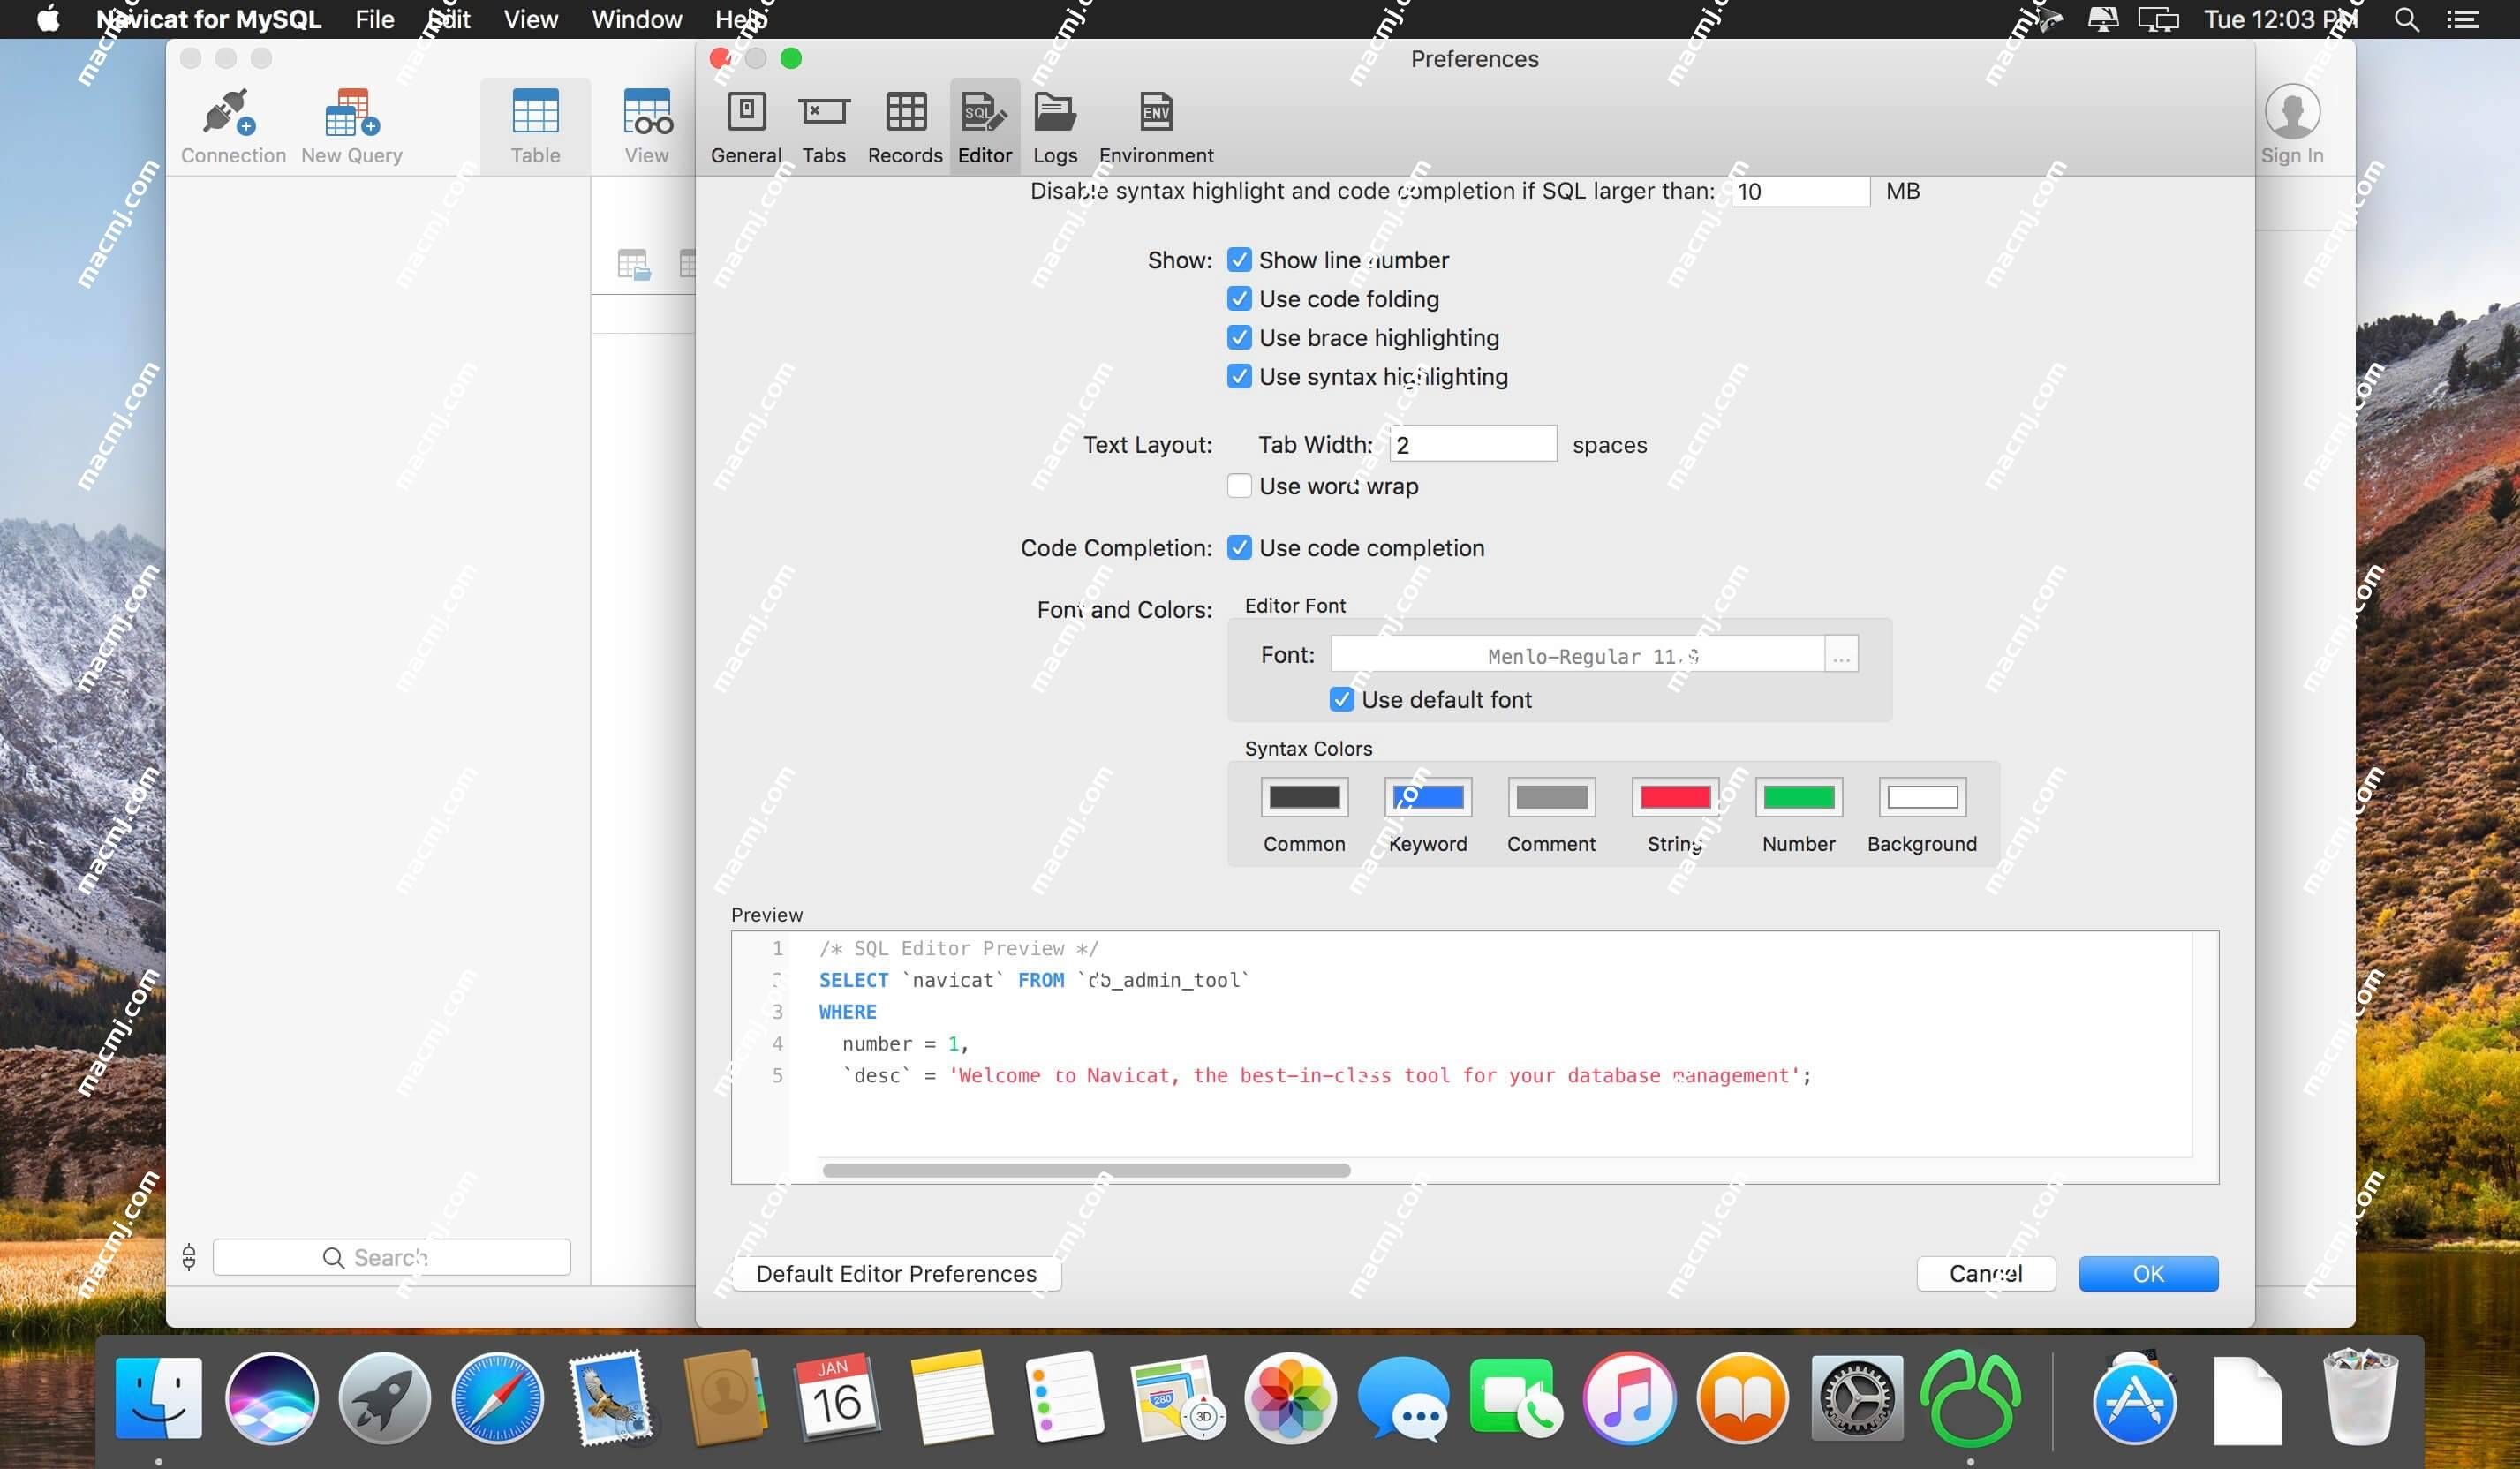
Task: Switch to the General preferences tab
Action: pyautogui.click(x=743, y=124)
